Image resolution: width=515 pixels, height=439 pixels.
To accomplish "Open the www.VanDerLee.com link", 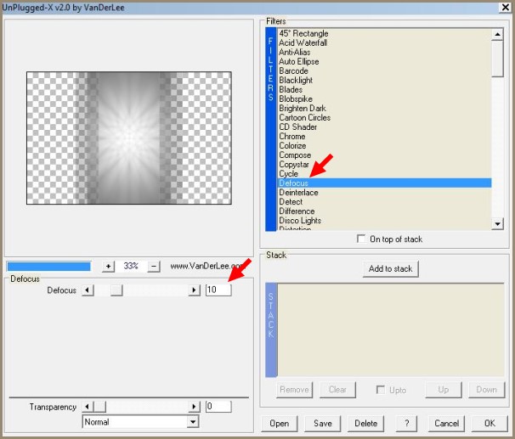I will [204, 266].
